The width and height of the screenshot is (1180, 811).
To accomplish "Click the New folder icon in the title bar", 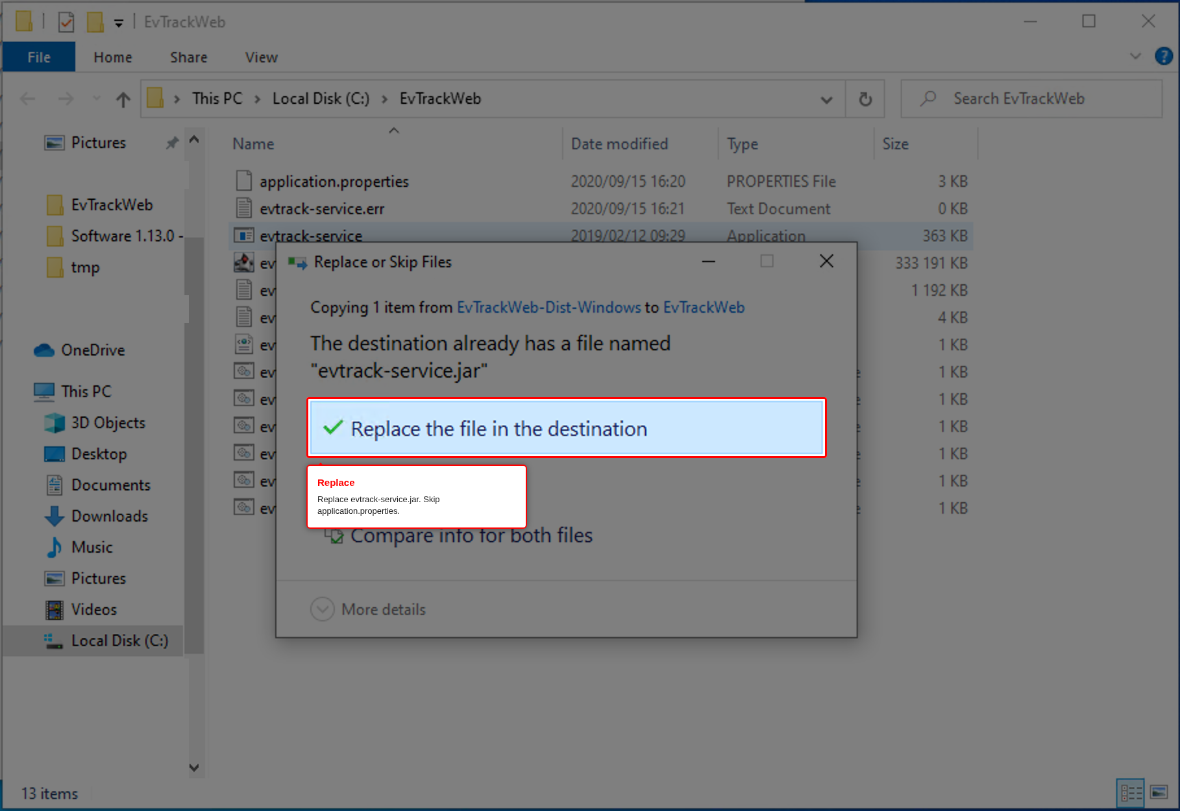I will point(95,22).
